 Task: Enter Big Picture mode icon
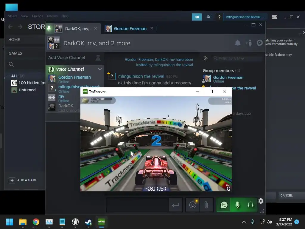[x=274, y=17]
